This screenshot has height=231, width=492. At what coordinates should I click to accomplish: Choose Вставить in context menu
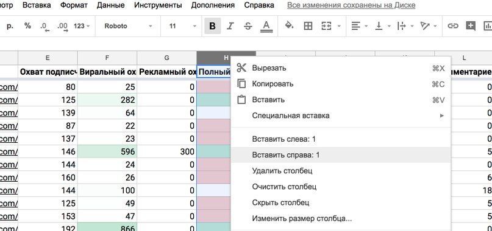point(341,100)
